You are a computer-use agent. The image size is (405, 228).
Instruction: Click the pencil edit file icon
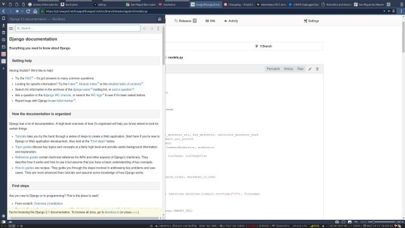[310, 69]
